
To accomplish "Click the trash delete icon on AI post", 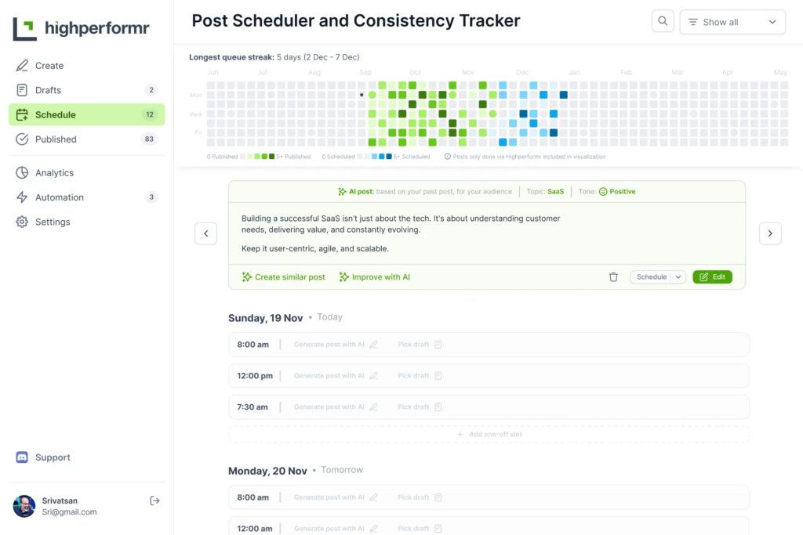I will coord(613,277).
